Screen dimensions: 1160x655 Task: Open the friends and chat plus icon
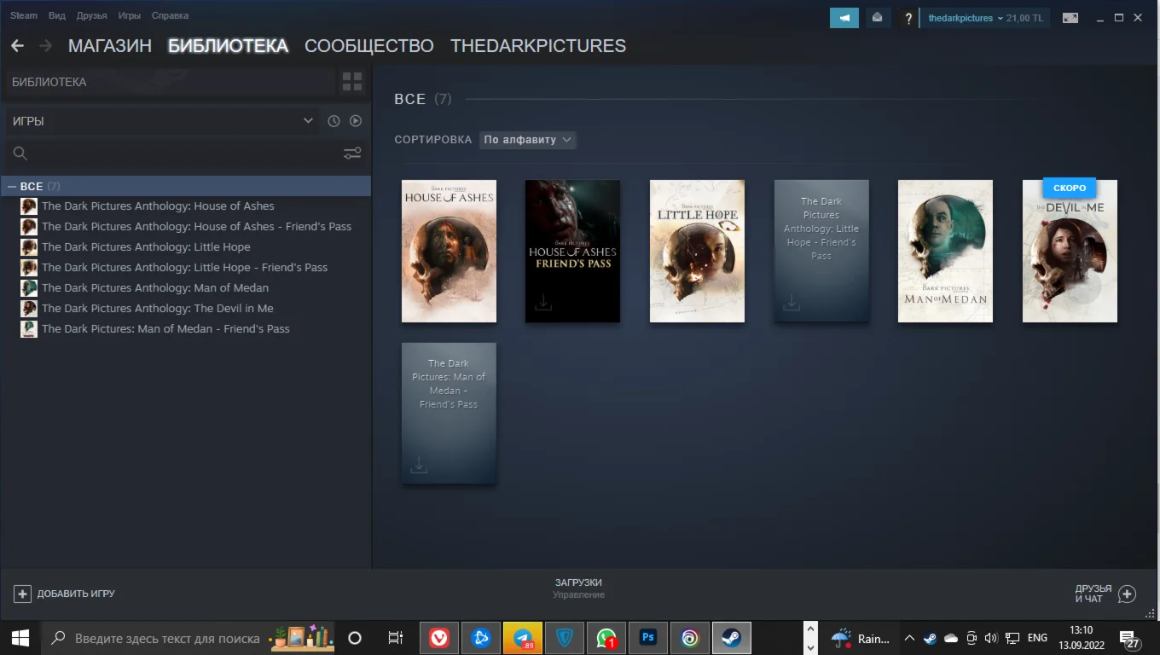(x=1126, y=594)
